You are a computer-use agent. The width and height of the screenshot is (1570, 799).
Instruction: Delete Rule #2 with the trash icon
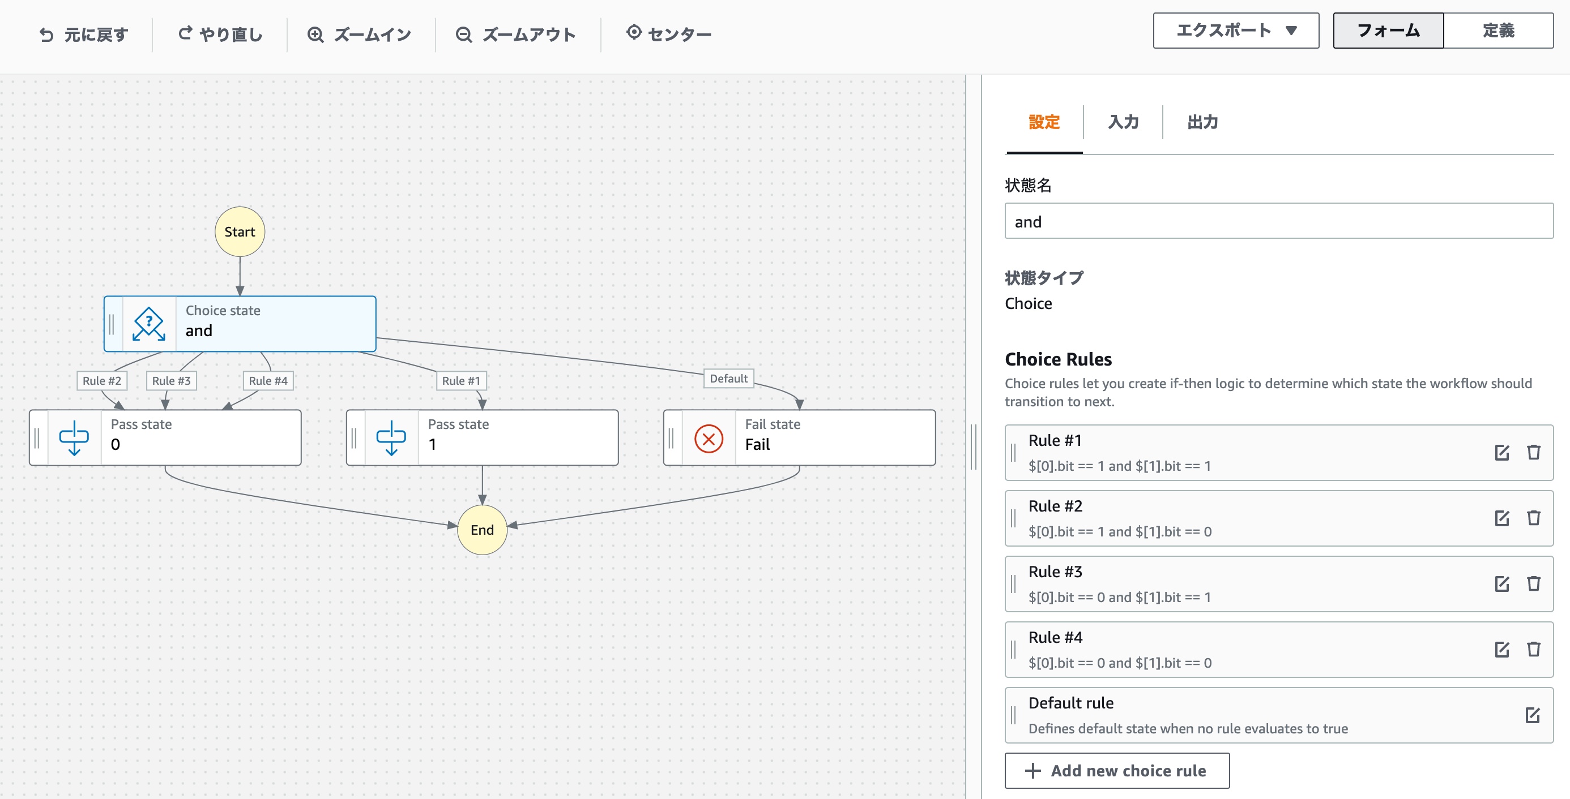(1533, 518)
